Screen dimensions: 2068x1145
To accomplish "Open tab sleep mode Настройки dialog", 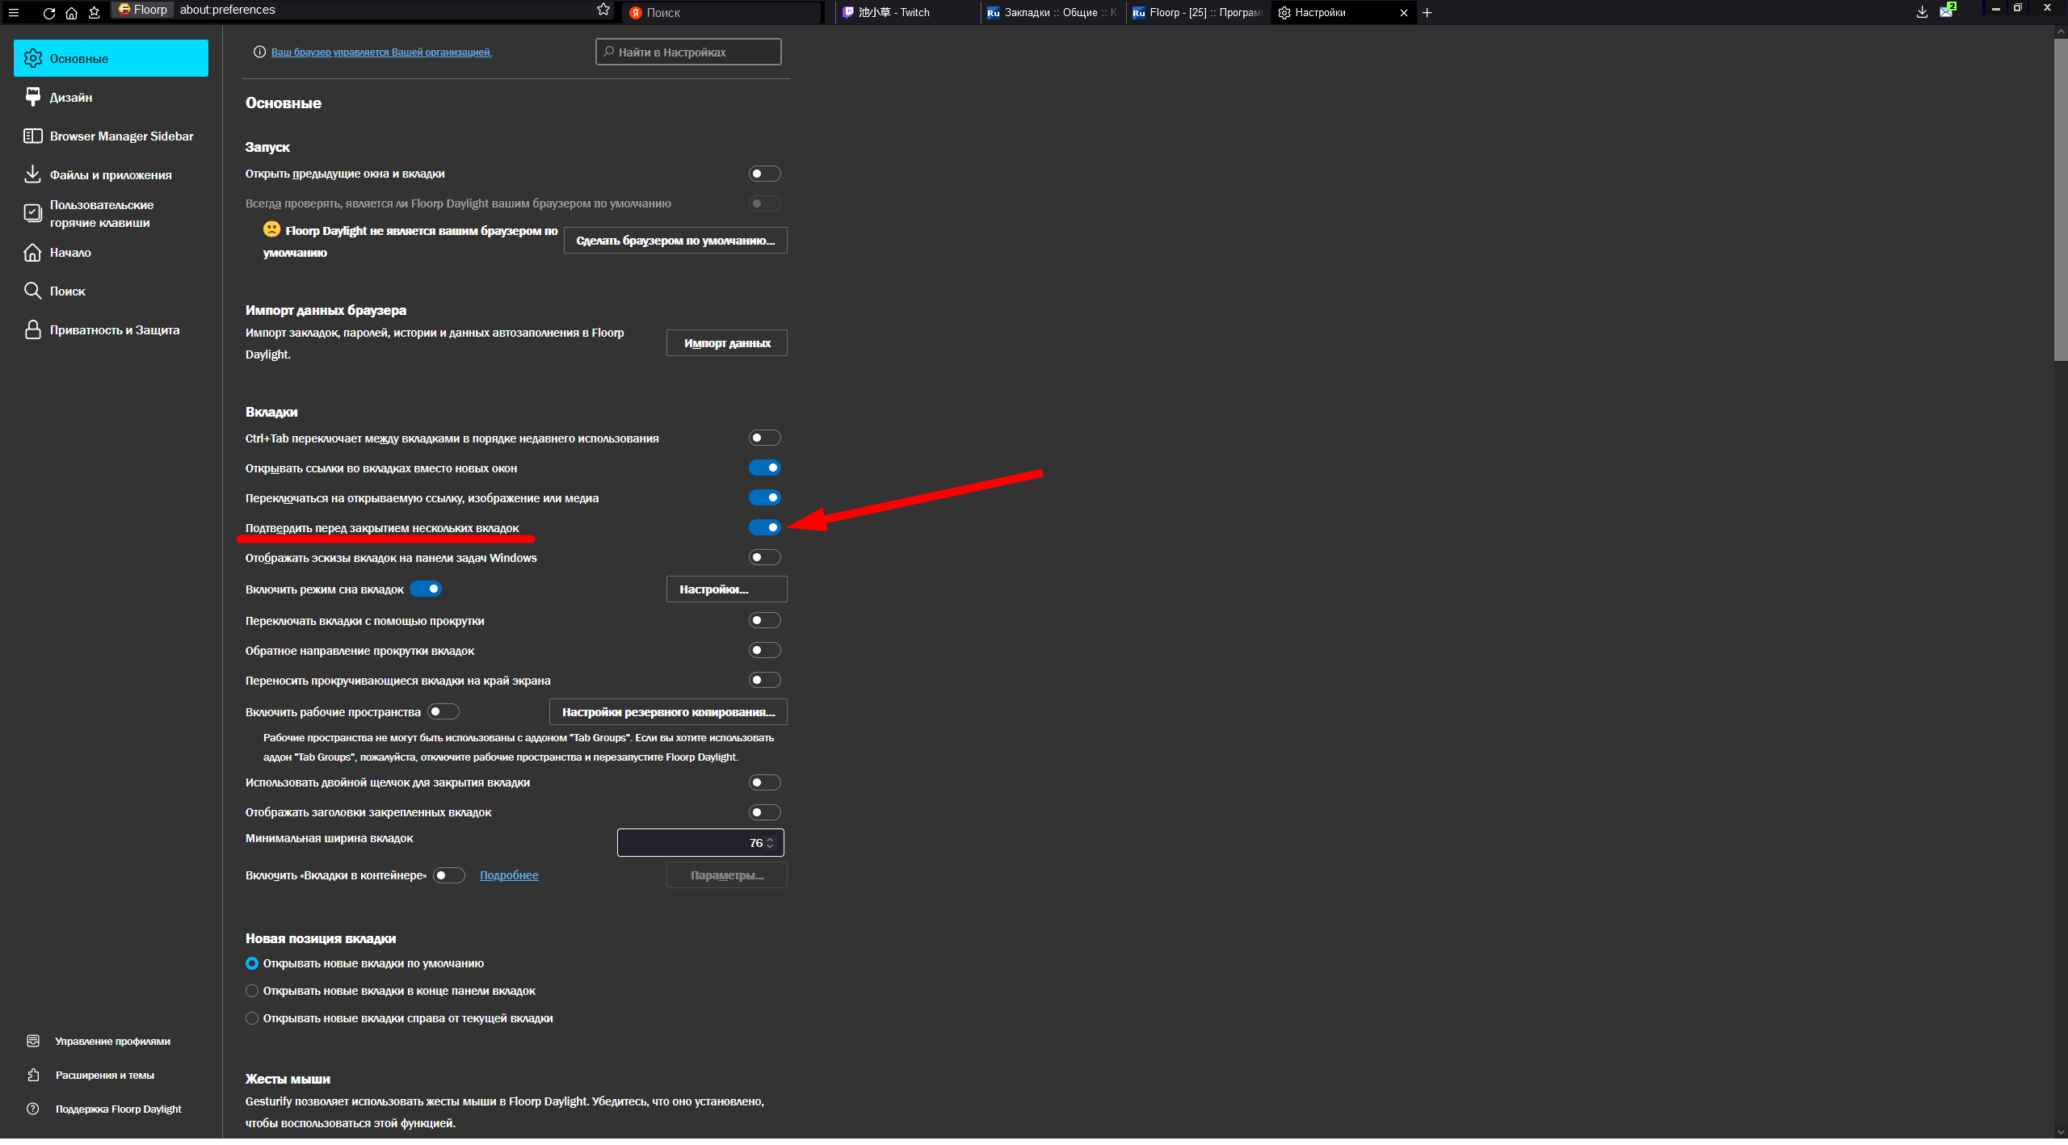I will [x=726, y=589].
